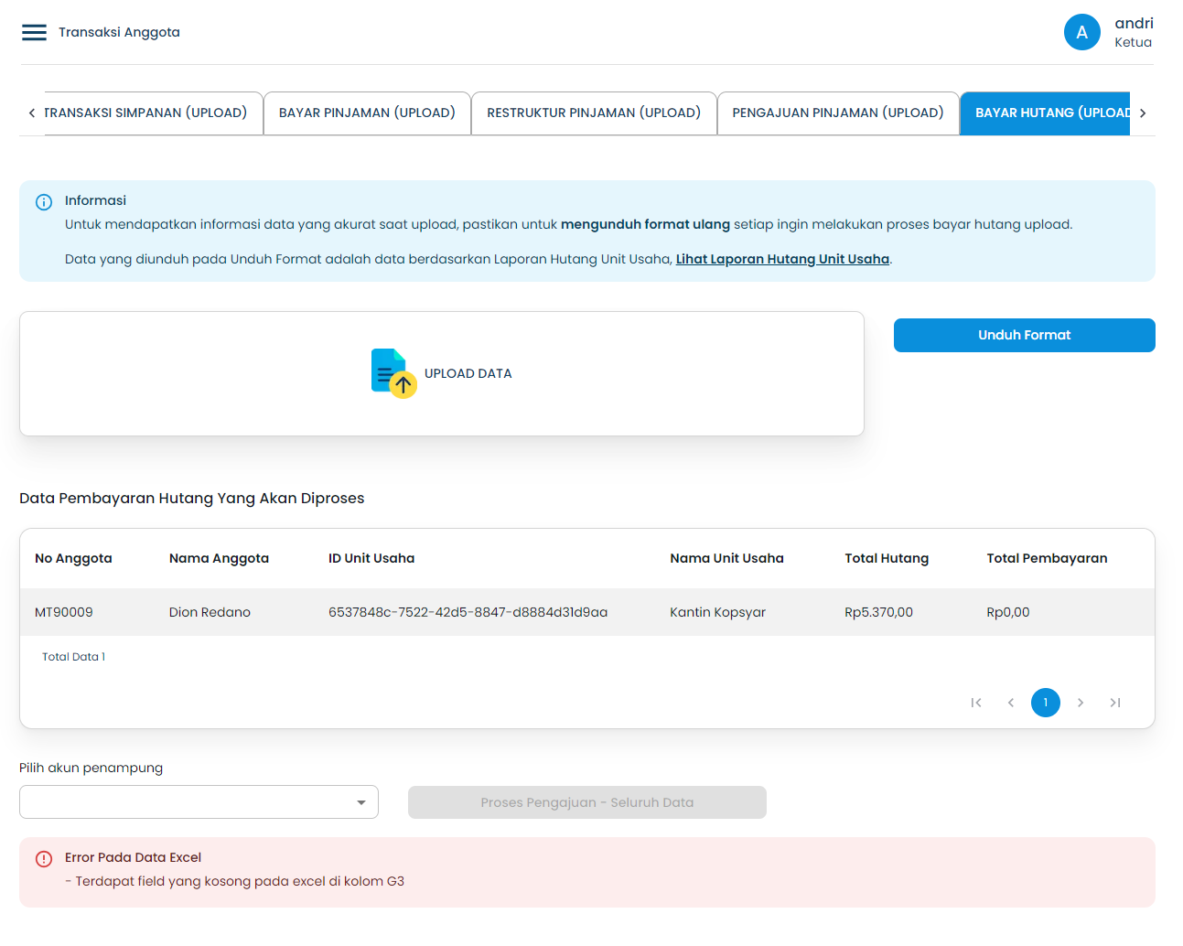
Task: Click the blue information circle icon
Action: 44,202
